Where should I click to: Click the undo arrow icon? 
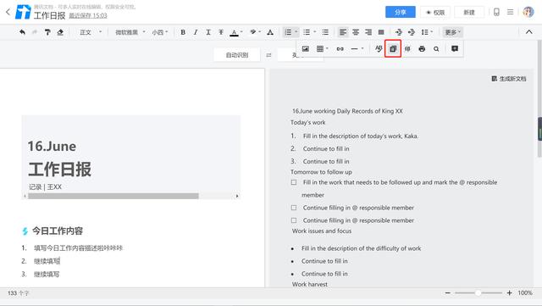pyautogui.click(x=23, y=32)
